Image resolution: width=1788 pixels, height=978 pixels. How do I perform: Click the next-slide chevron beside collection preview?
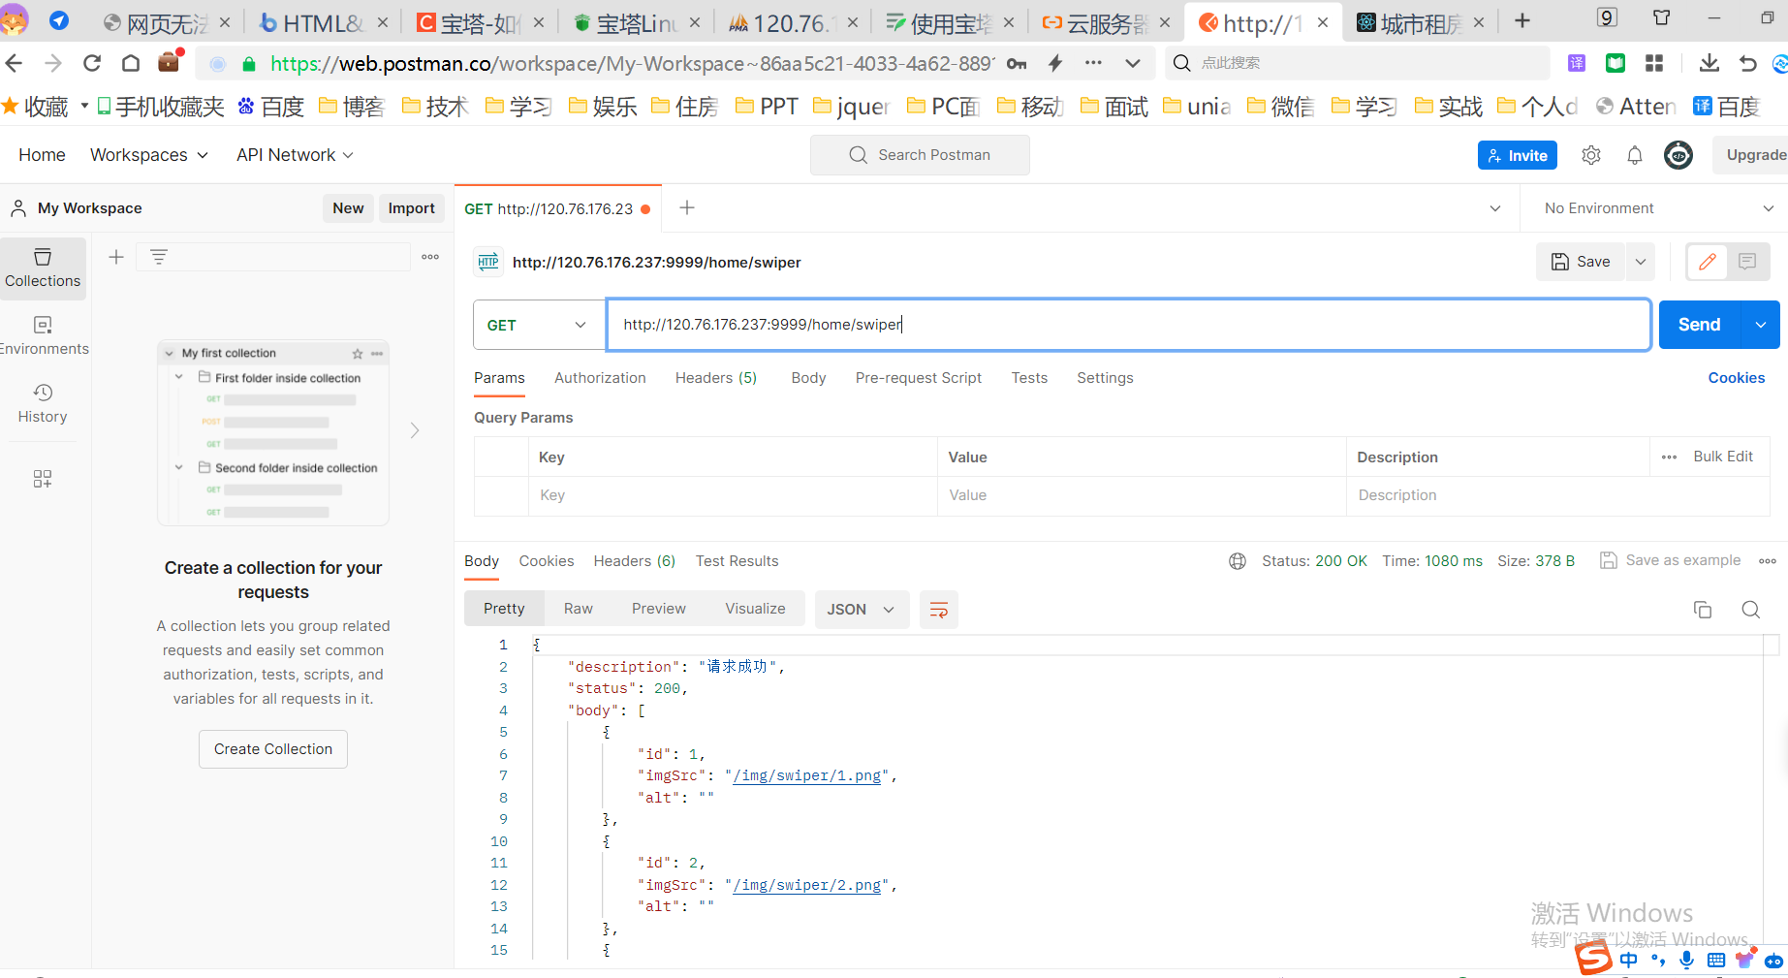pyautogui.click(x=415, y=430)
